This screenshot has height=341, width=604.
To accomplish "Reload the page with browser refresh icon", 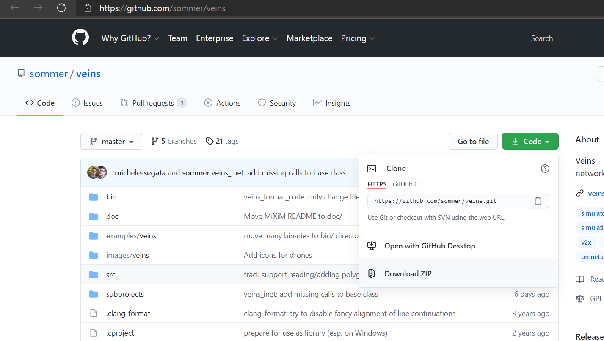I will point(61,8).
